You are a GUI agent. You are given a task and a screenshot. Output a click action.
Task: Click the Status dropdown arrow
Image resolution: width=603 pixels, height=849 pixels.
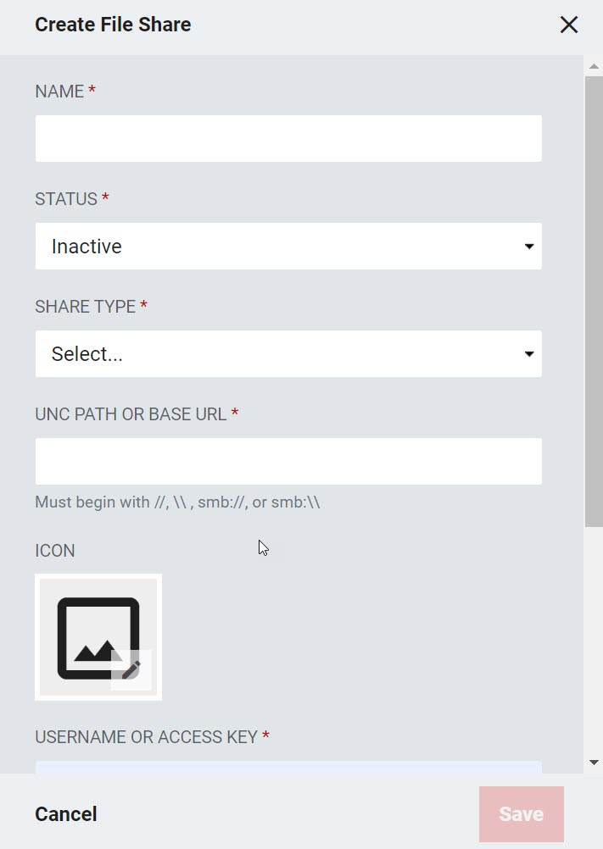point(529,247)
